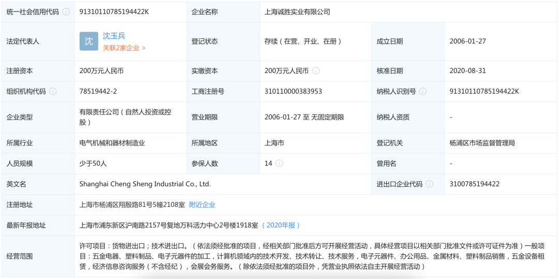
Task: Select import-export code 3100785194422
Action: (475, 184)
